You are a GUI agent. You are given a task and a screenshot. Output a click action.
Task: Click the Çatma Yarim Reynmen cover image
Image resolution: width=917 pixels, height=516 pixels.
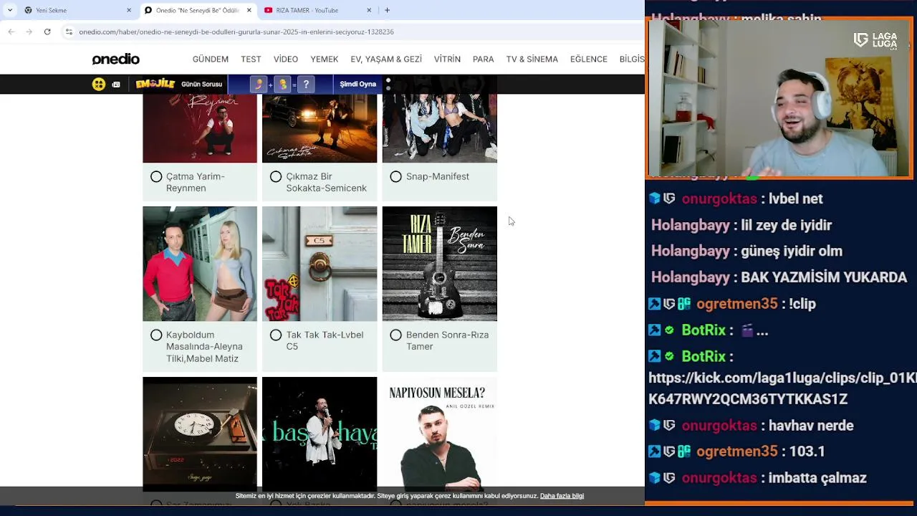(200, 128)
